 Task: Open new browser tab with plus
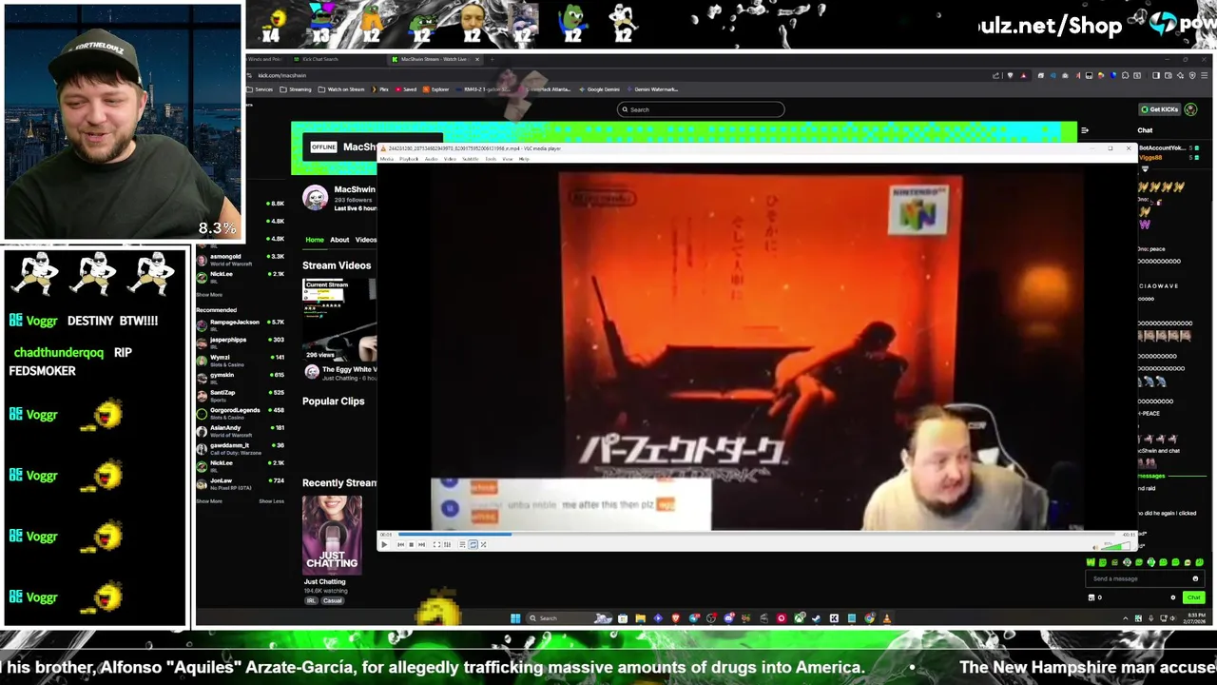coord(492,59)
